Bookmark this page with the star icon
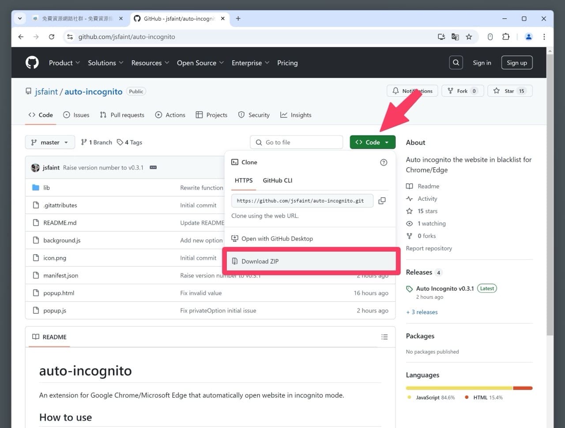The image size is (565, 428). click(x=469, y=37)
